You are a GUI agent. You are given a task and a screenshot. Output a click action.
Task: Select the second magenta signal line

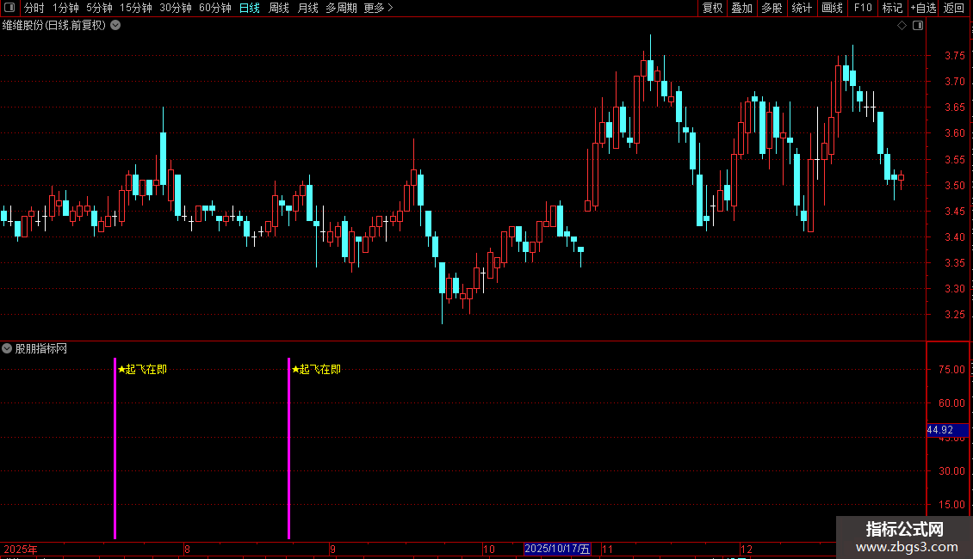tap(288, 448)
